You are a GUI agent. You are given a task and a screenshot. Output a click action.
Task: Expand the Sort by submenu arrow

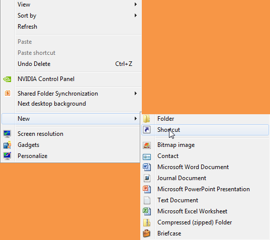pyautogui.click(x=136, y=16)
